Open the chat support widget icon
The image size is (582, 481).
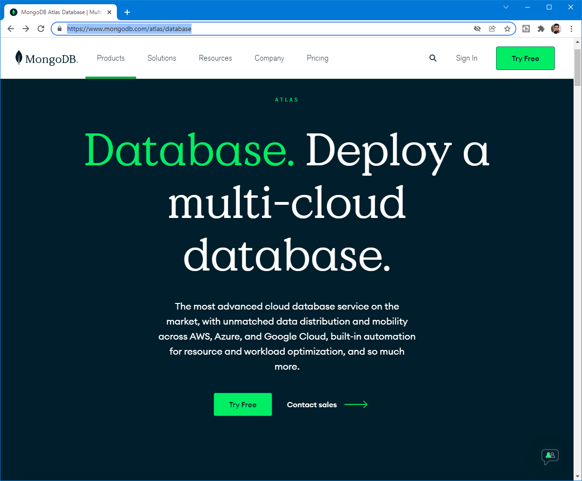550,456
